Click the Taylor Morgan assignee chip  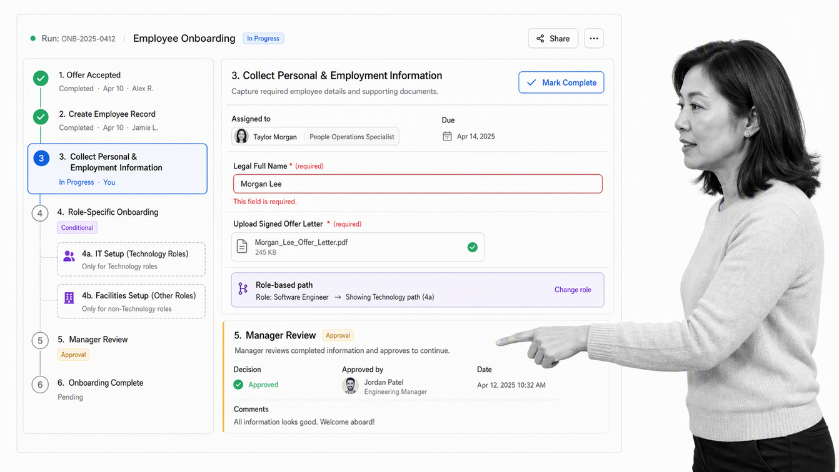315,137
